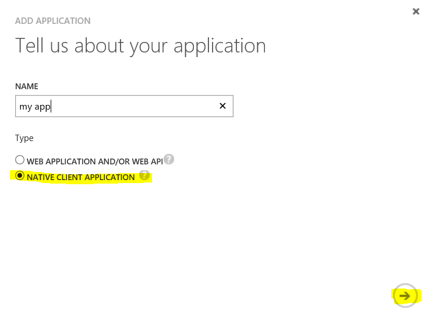
Task: Click the NAME label above the field
Action: [x=26, y=86]
